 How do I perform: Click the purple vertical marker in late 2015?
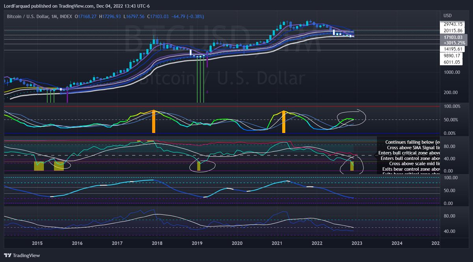pyautogui.click(x=67, y=96)
